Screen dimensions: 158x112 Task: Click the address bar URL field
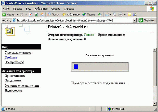[x=75, y=20]
